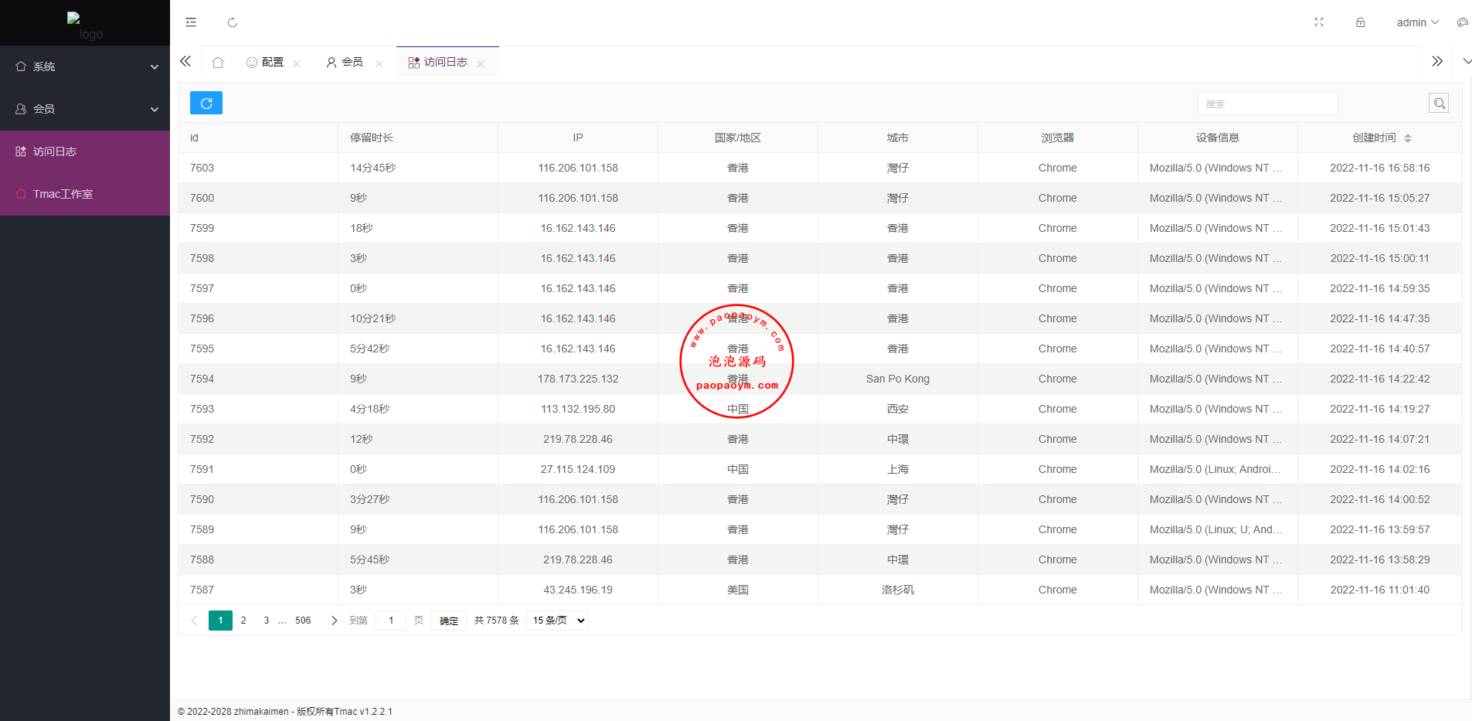The height and width of the screenshot is (721, 1472).
Task: Click the 城市 column header
Action: click(x=898, y=138)
